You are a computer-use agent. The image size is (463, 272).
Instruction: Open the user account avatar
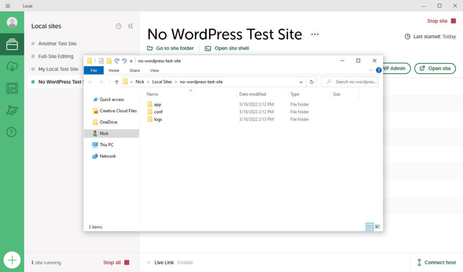[x=12, y=23]
